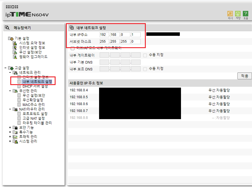Open DHCP 서버 설정 menu item
The height and width of the screenshot is (187, 252).
(35, 86)
